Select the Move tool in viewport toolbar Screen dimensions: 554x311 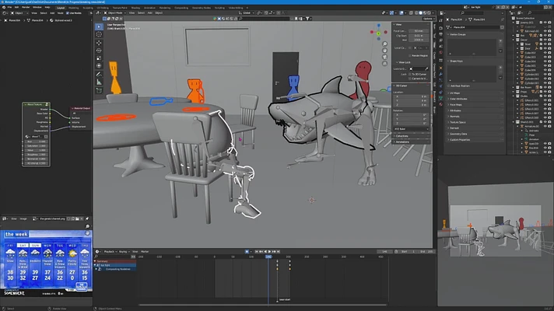click(x=99, y=43)
